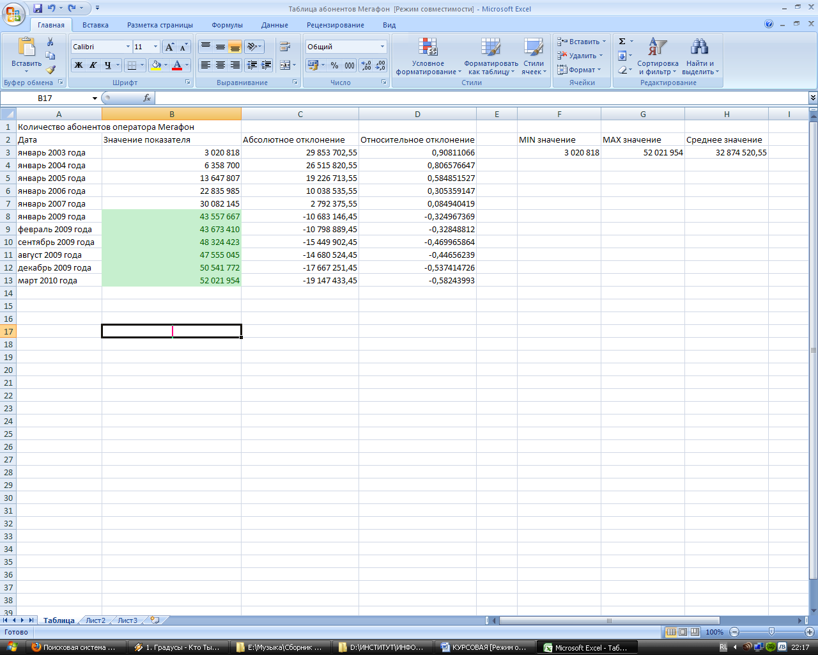Center text horizontally in cell
Screen dimensions: 818x655
tap(220, 65)
